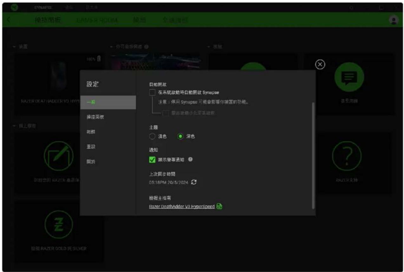Click the back arrow in the green navigation bar
The image size is (404, 272).
pos(9,20)
